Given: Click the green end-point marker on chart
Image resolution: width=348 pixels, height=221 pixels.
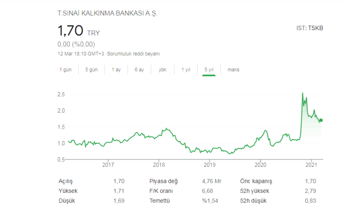Looking at the screenshot, I should pyautogui.click(x=321, y=120).
